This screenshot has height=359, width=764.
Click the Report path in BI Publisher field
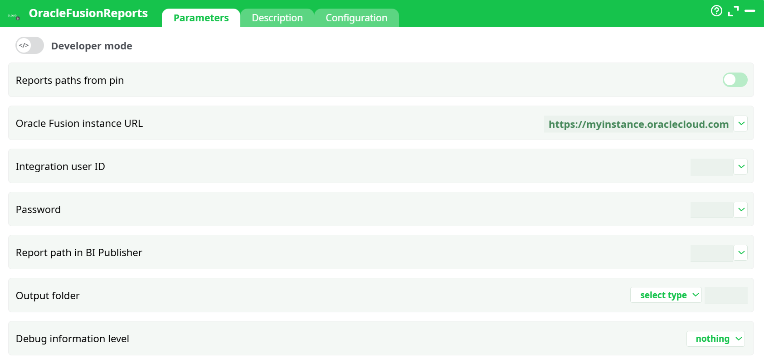click(711, 253)
